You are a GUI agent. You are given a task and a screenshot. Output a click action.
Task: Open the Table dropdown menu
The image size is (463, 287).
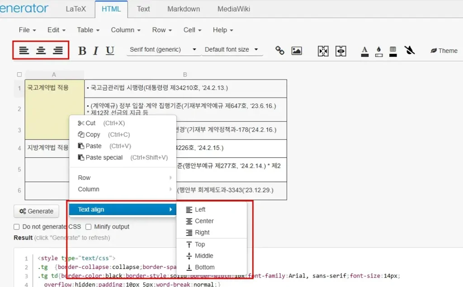(x=88, y=30)
